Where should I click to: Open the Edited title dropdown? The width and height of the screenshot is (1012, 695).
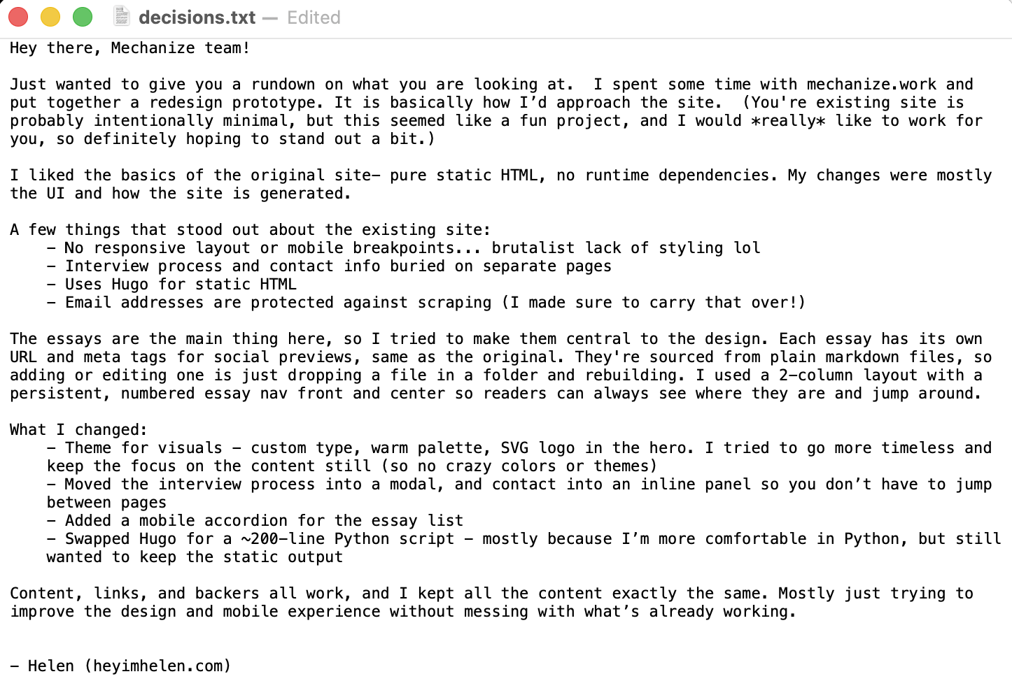tap(314, 17)
